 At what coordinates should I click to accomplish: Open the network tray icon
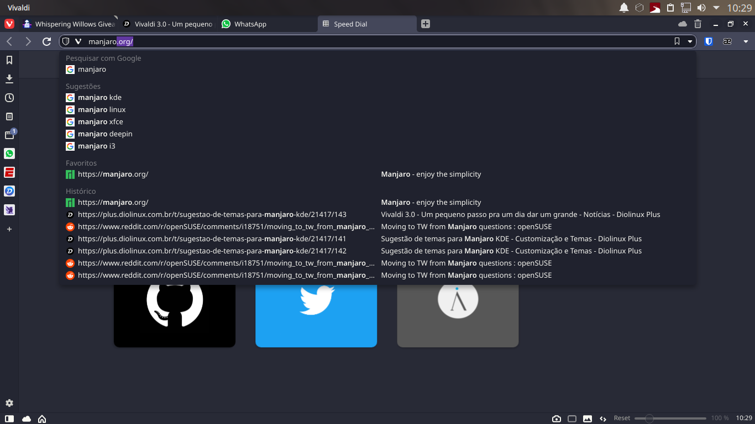coord(686,8)
